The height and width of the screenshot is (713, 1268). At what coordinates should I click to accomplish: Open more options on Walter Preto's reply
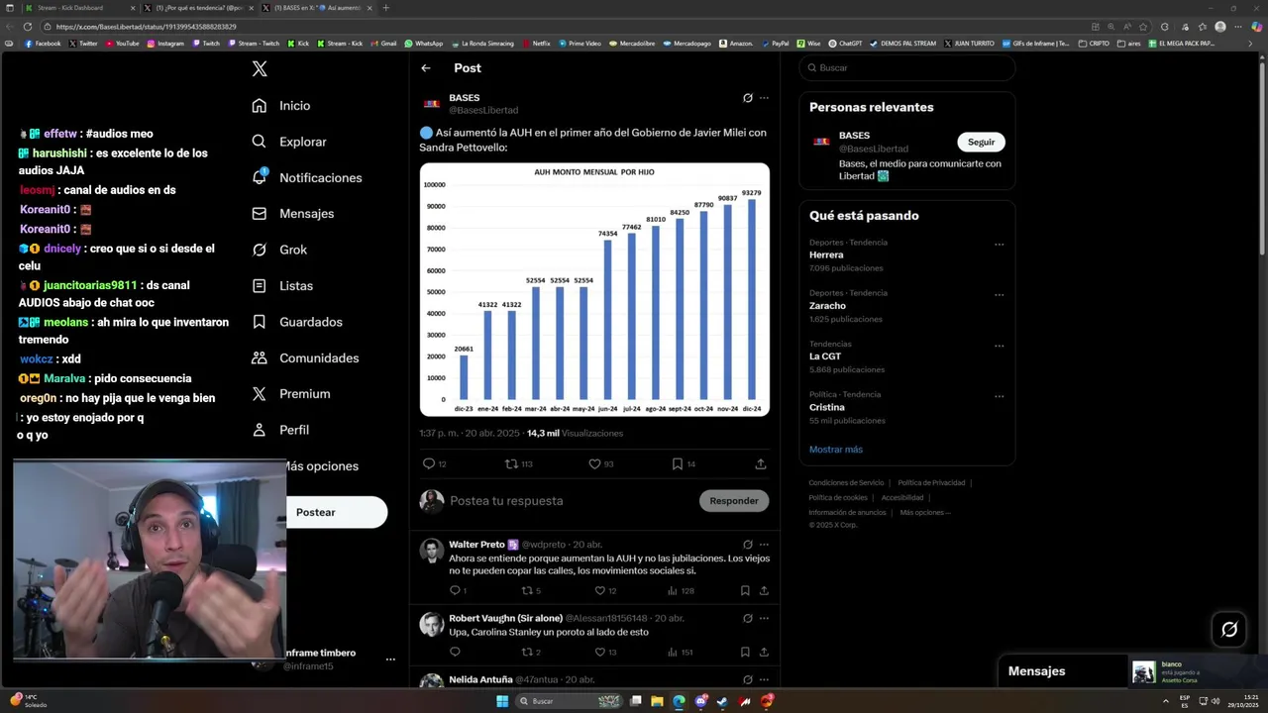tap(764, 545)
